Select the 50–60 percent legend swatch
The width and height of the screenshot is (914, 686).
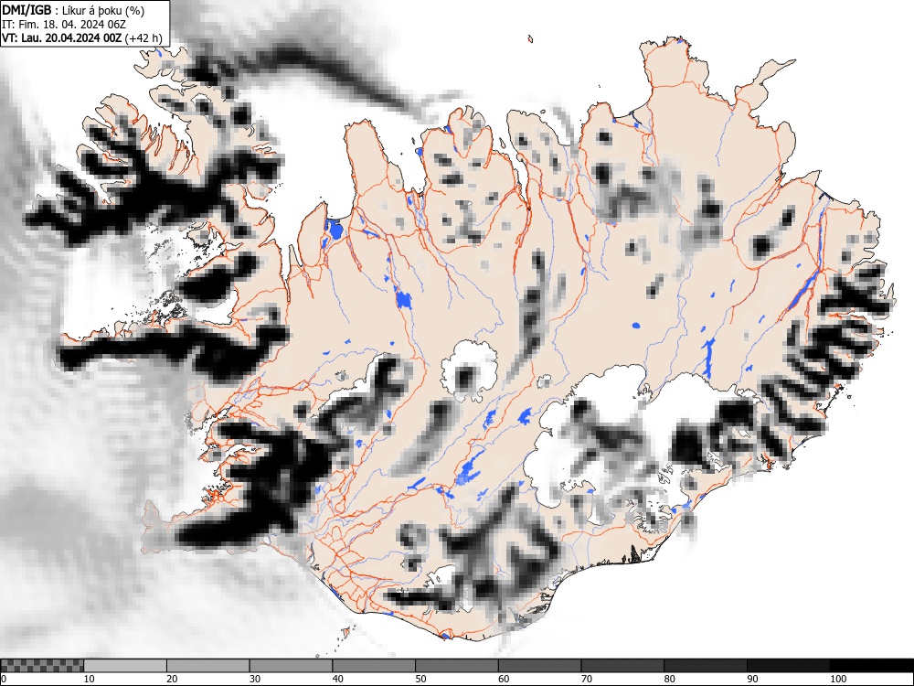click(456, 666)
